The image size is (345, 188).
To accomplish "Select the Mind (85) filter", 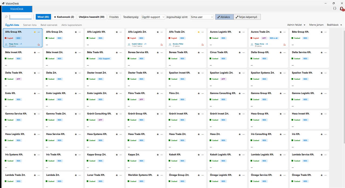I will click(43, 17).
